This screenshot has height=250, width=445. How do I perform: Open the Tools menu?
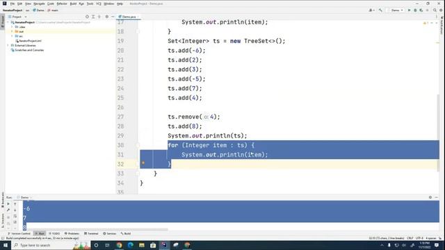coord(90,3)
